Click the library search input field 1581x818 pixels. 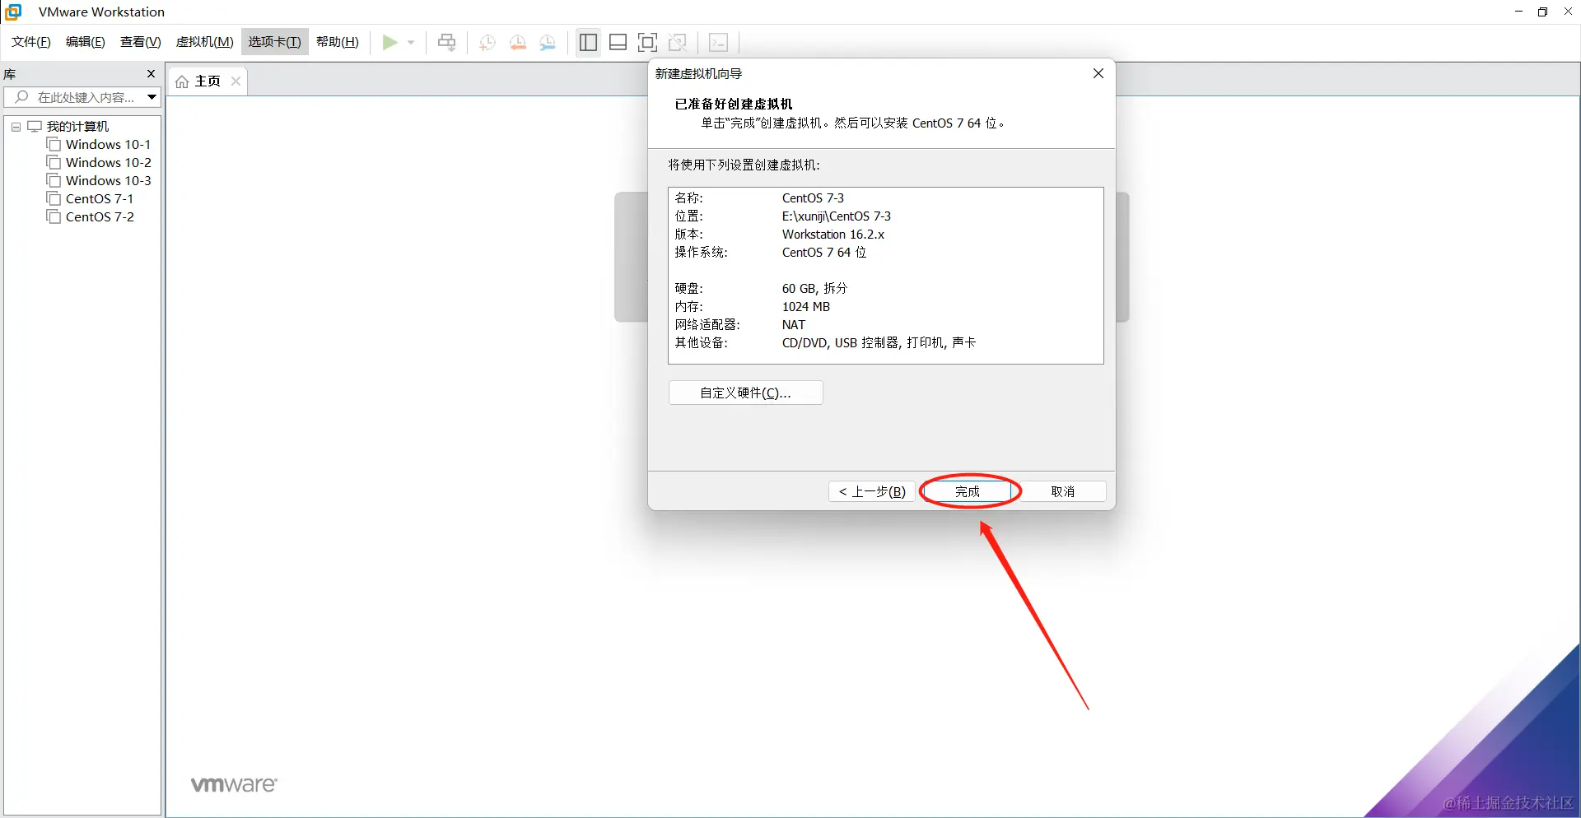[82, 97]
